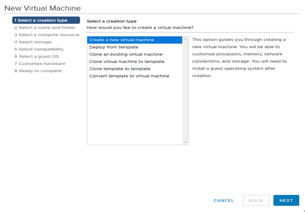
Task: Click the list's scroll up arrow
Action: (186, 39)
